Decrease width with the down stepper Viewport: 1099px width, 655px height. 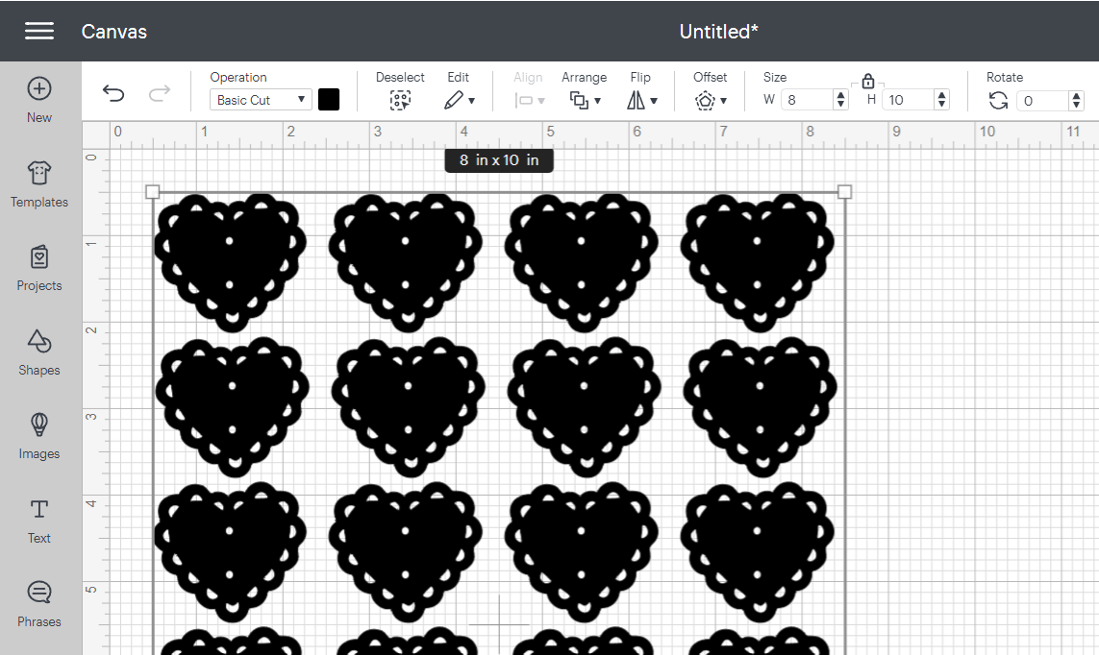pos(841,105)
